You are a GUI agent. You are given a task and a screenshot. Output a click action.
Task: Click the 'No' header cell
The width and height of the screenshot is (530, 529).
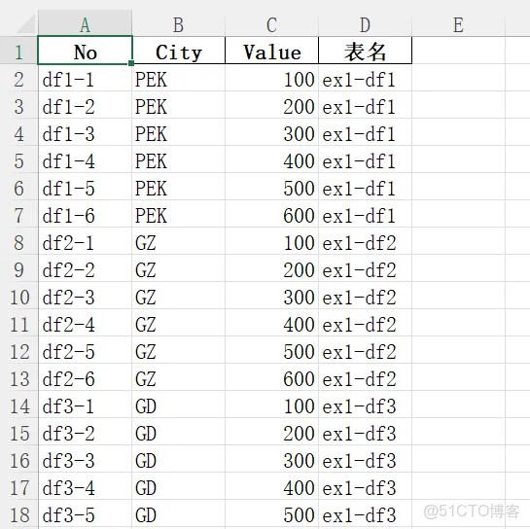click(86, 51)
